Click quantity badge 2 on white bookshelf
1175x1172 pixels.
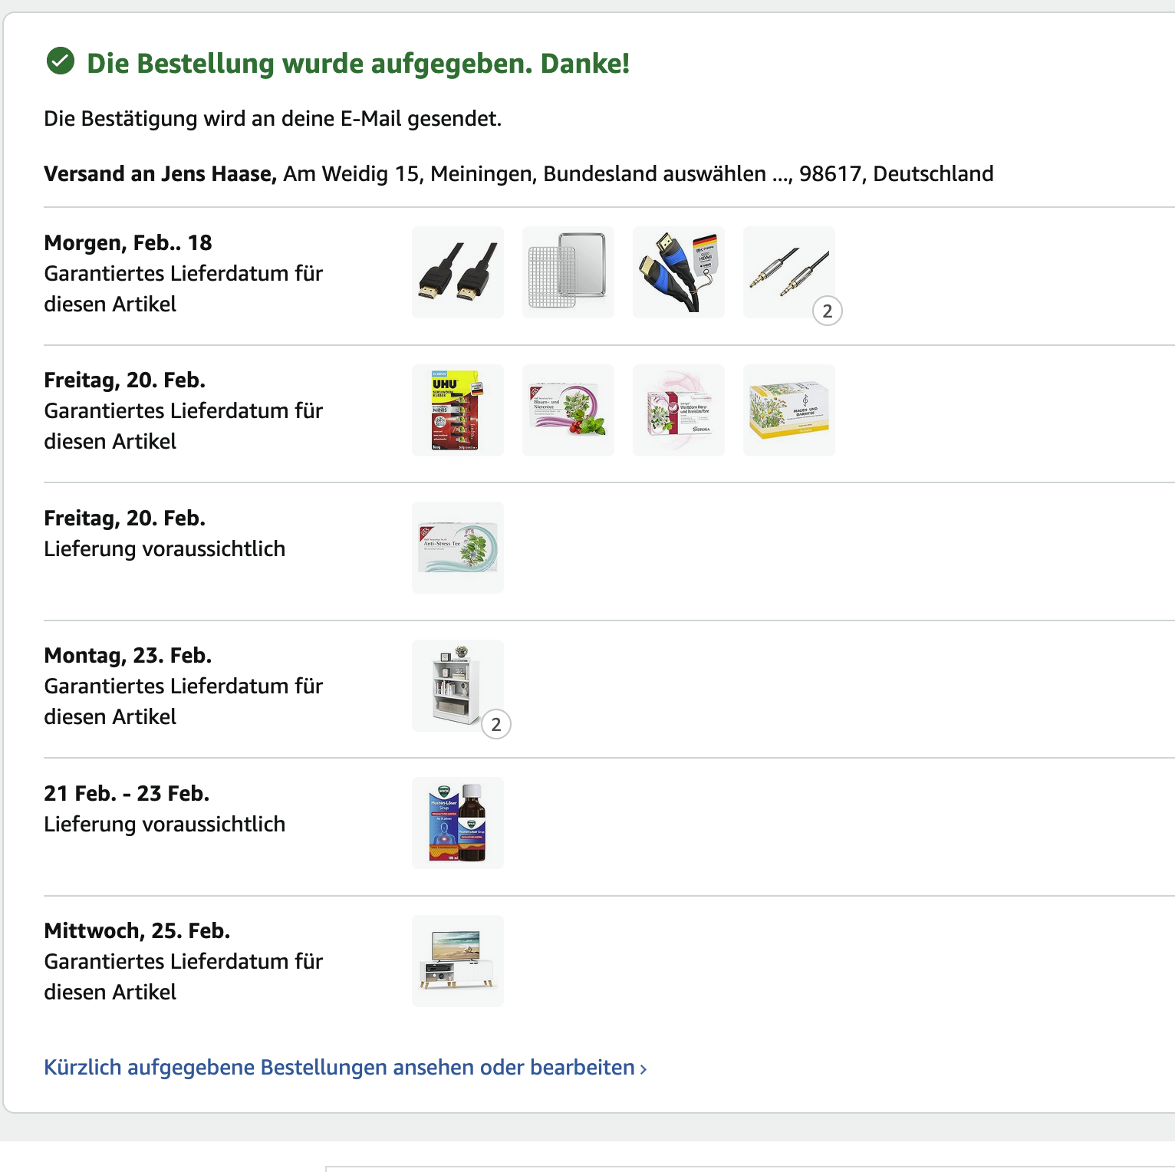[x=496, y=725]
